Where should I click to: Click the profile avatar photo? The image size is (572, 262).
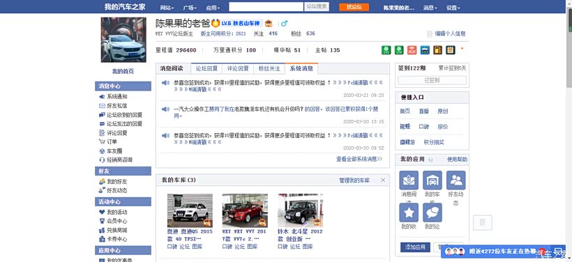(123, 40)
